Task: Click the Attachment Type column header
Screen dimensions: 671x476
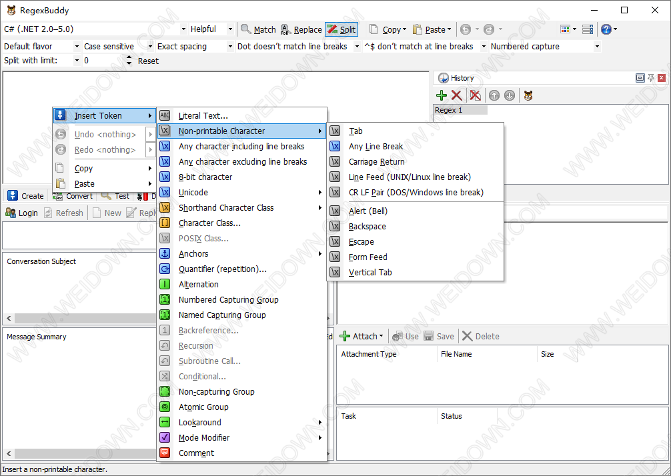Action: 386,354
